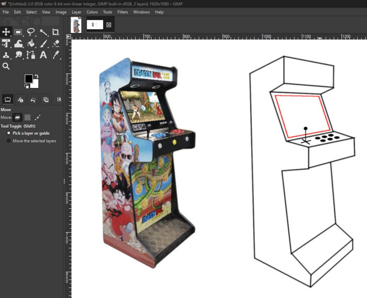
Task: Select the Move tool
Action: (6, 32)
